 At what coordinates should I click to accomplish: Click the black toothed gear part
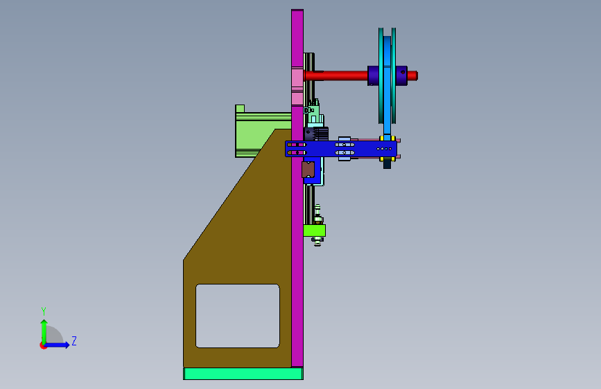tap(317, 134)
